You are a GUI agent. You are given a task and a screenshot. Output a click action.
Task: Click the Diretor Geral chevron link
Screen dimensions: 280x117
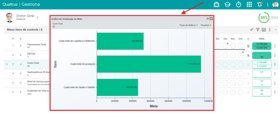click(x=37, y=17)
